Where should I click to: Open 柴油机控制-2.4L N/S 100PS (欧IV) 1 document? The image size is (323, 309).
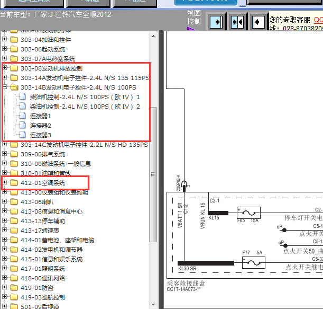[85, 97]
